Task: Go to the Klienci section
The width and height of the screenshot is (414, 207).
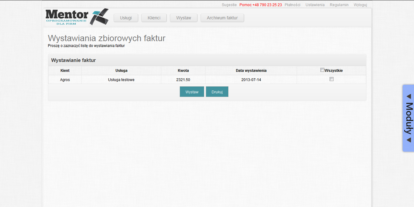Action: [x=154, y=18]
